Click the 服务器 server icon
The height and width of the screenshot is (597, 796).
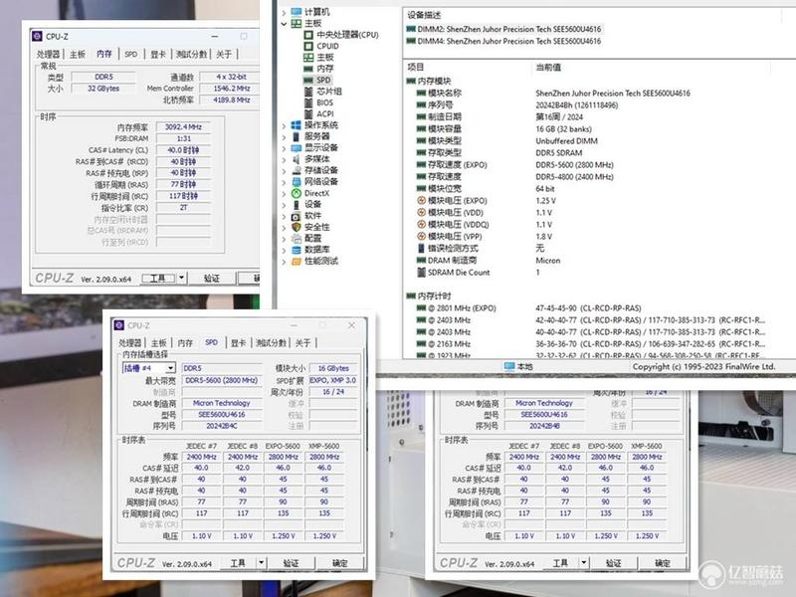click(297, 136)
